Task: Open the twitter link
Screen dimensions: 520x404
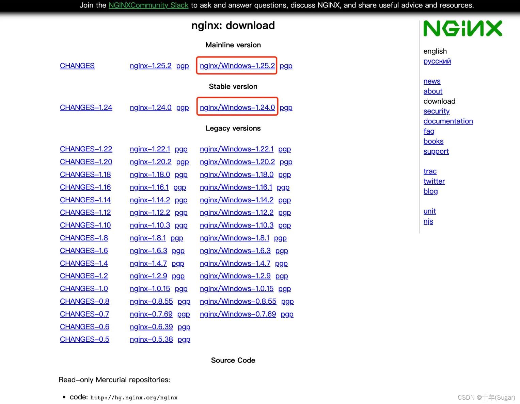Action: coord(434,182)
